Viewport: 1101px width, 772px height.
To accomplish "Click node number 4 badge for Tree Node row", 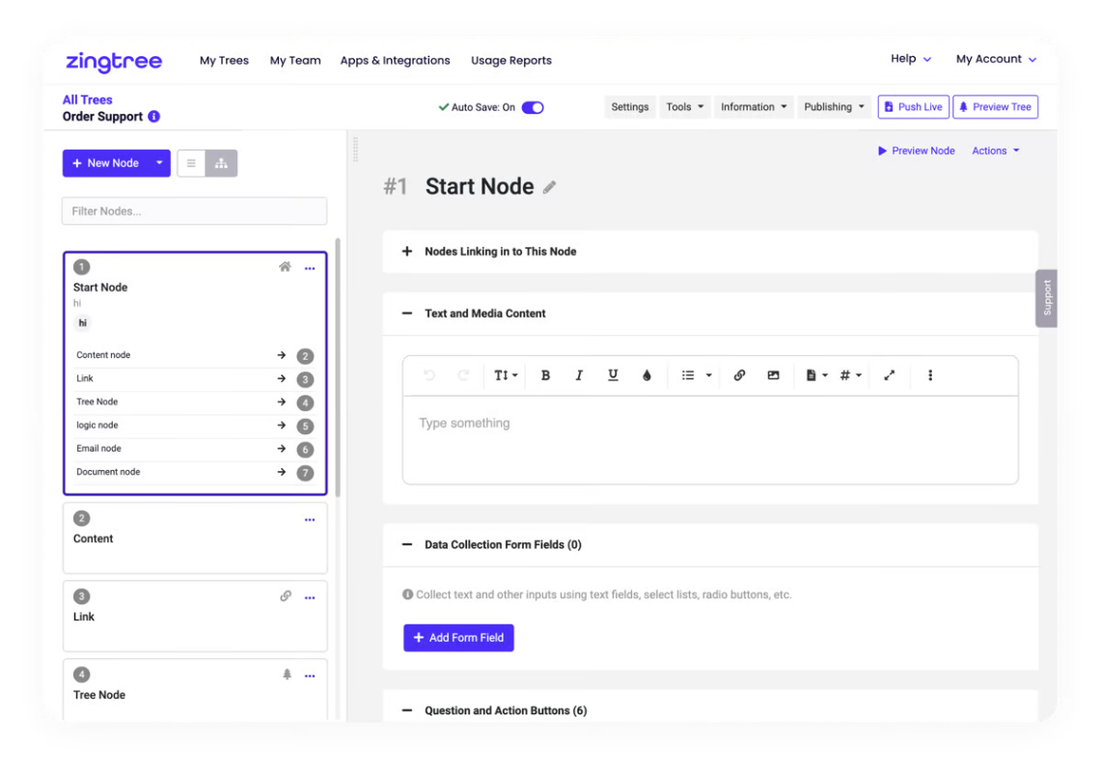I will tap(305, 402).
